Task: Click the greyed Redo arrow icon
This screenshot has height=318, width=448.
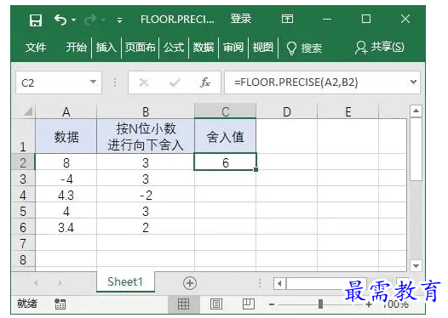Action: (90, 20)
